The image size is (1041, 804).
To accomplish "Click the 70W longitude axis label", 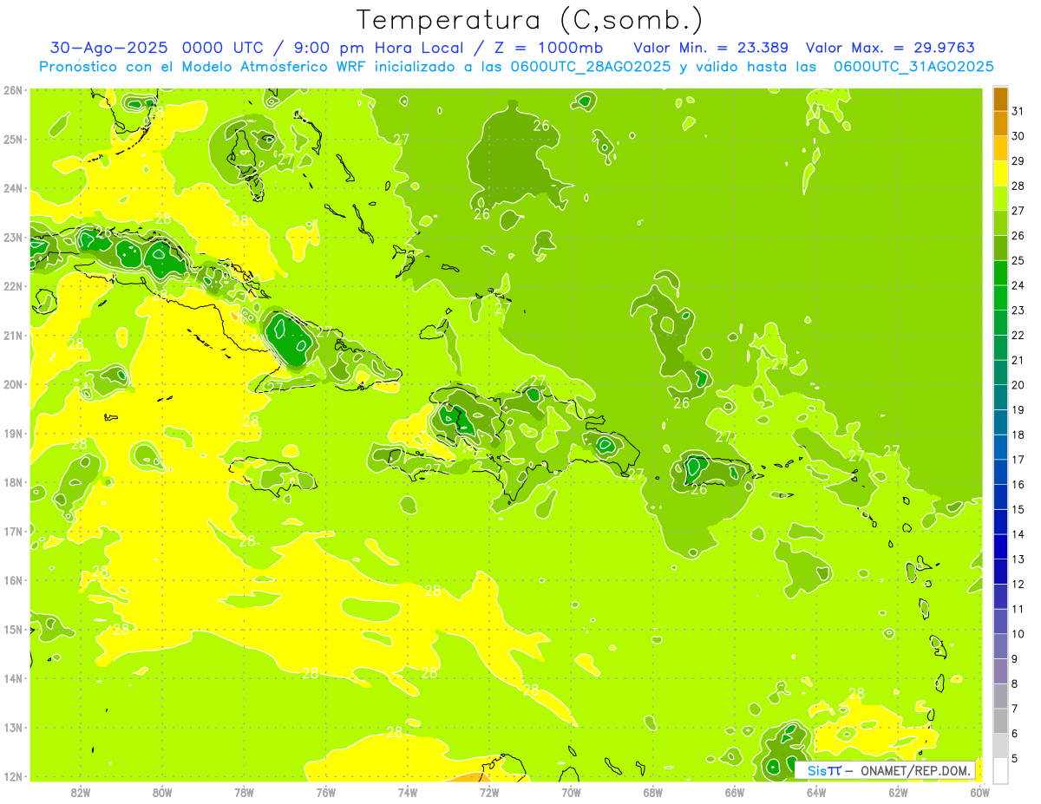I will (x=571, y=792).
